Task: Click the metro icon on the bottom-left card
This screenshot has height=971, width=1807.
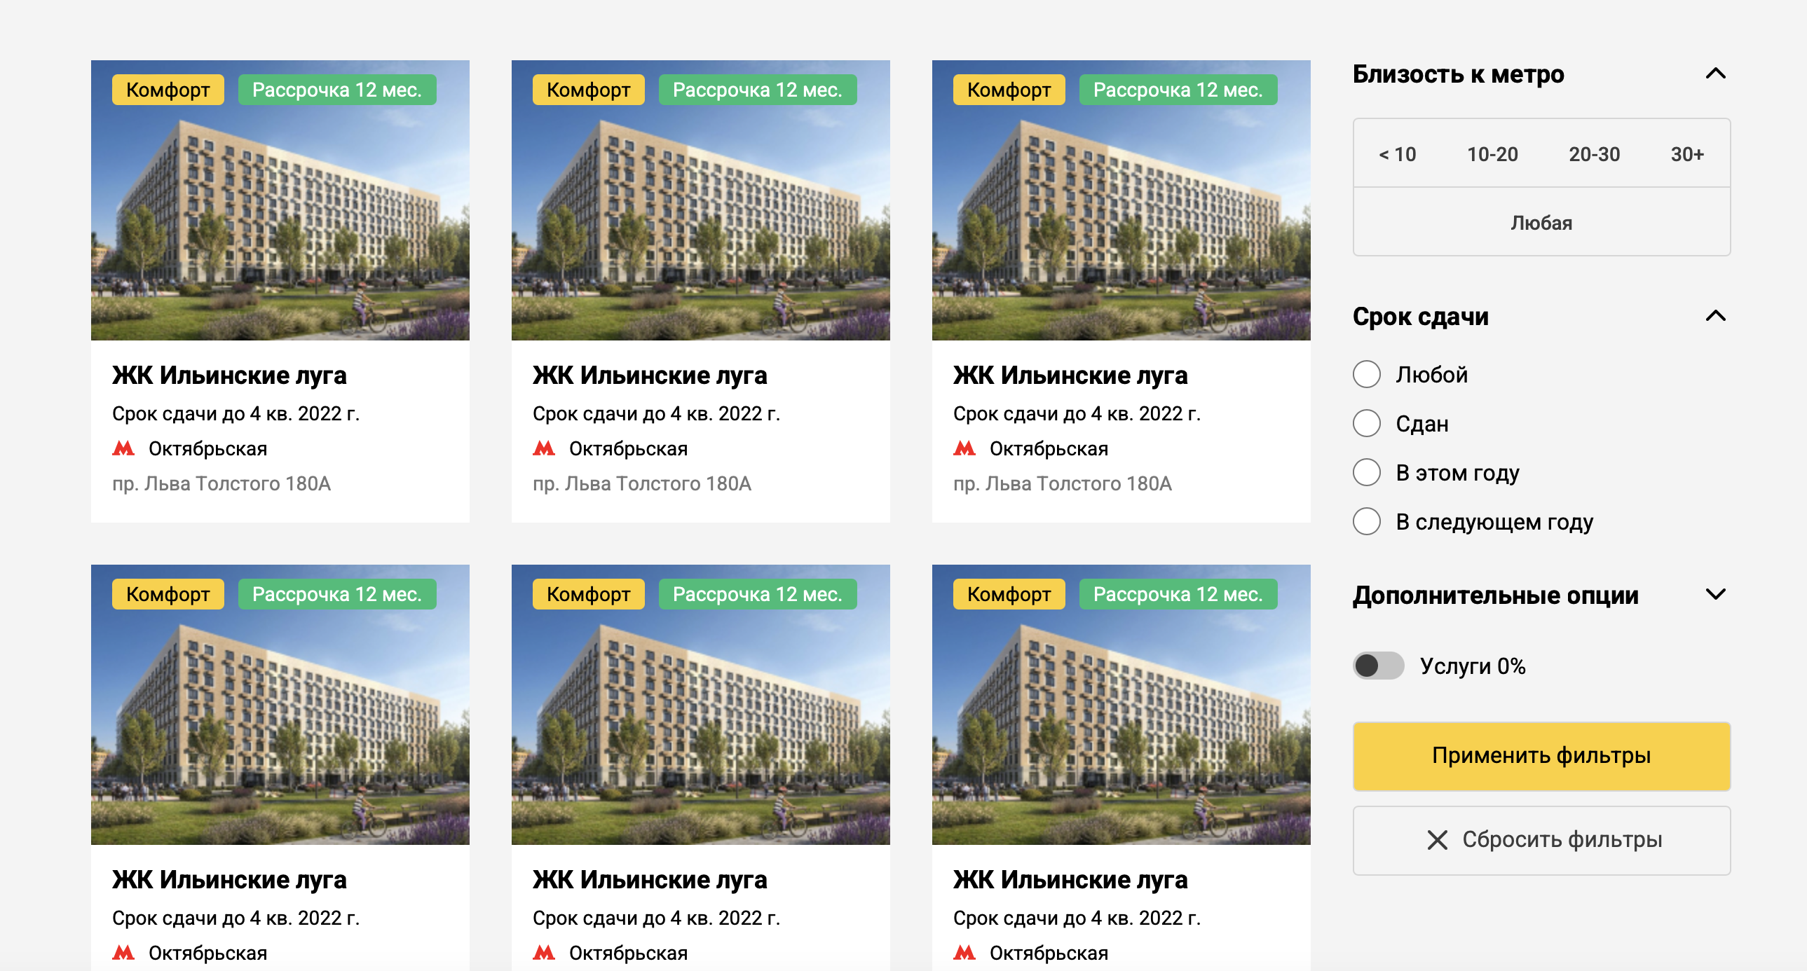Action: pos(123,952)
